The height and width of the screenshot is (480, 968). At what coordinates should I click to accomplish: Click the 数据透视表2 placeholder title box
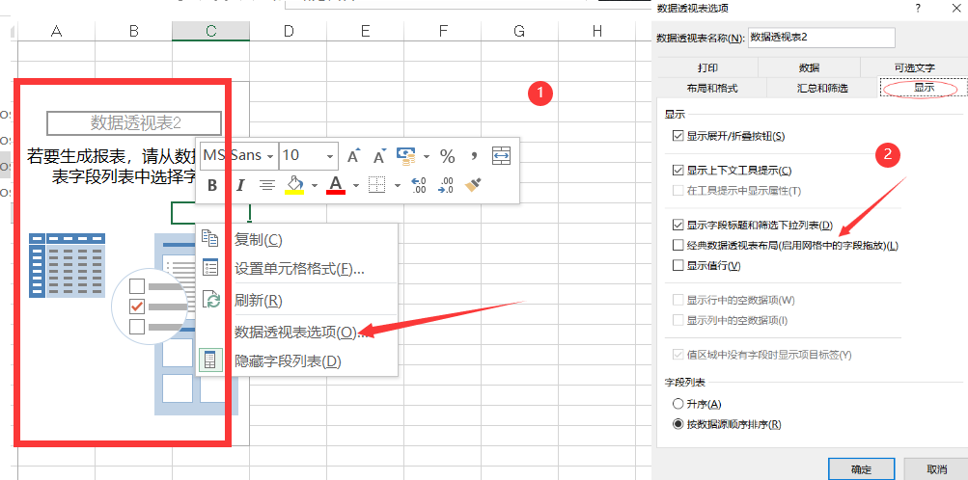click(x=134, y=123)
